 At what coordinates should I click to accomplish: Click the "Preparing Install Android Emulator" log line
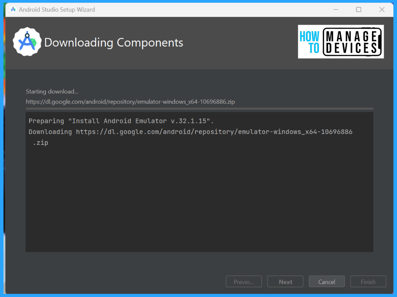tap(121, 121)
